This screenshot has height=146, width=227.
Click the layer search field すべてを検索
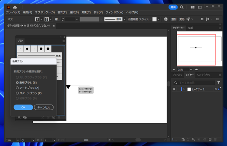[194, 83]
